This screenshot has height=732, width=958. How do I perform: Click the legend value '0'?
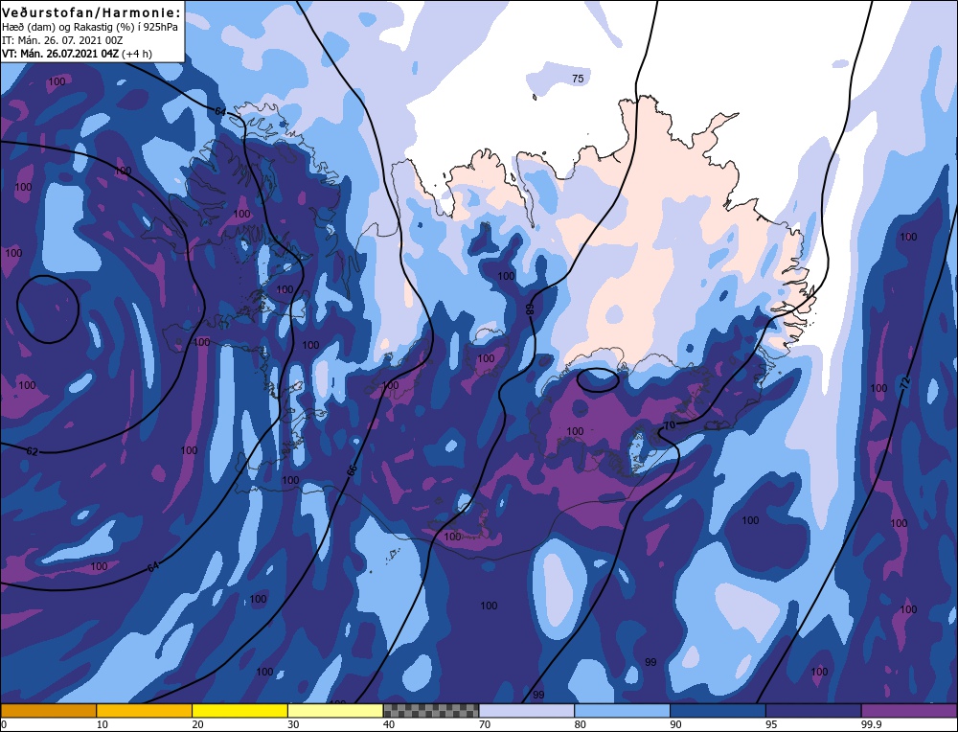pyautogui.click(x=4, y=724)
